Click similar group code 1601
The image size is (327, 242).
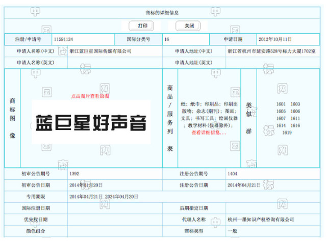coord(281,104)
